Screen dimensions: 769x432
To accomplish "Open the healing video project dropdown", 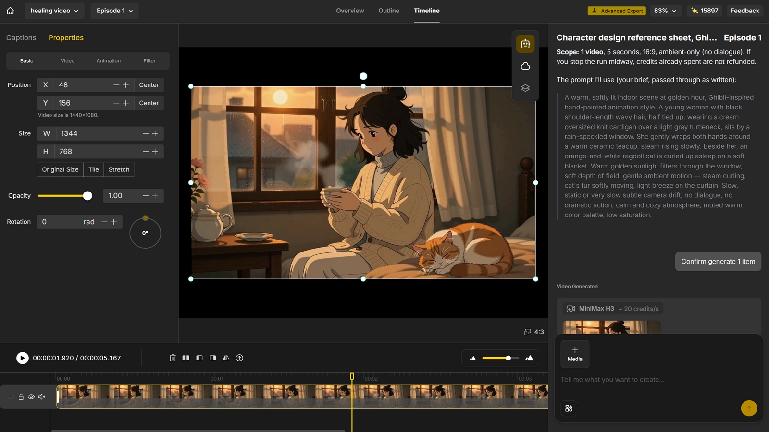I will pos(54,11).
